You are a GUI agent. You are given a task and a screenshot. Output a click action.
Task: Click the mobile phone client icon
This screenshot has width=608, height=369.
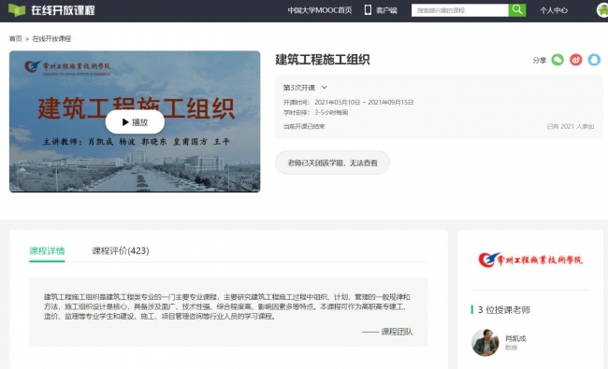point(368,10)
